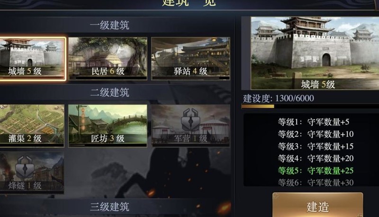The width and height of the screenshot is (379, 217).
Task: Select the 等级3 守军数量+15 row
Action: (316, 146)
